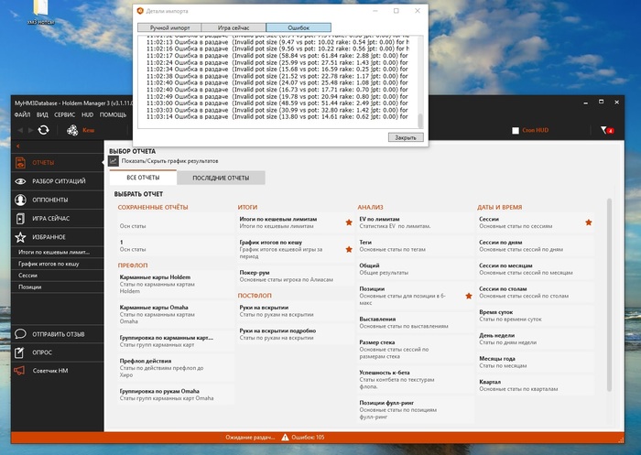Open the Выставления report
The width and height of the screenshot is (641, 455).
416,322
